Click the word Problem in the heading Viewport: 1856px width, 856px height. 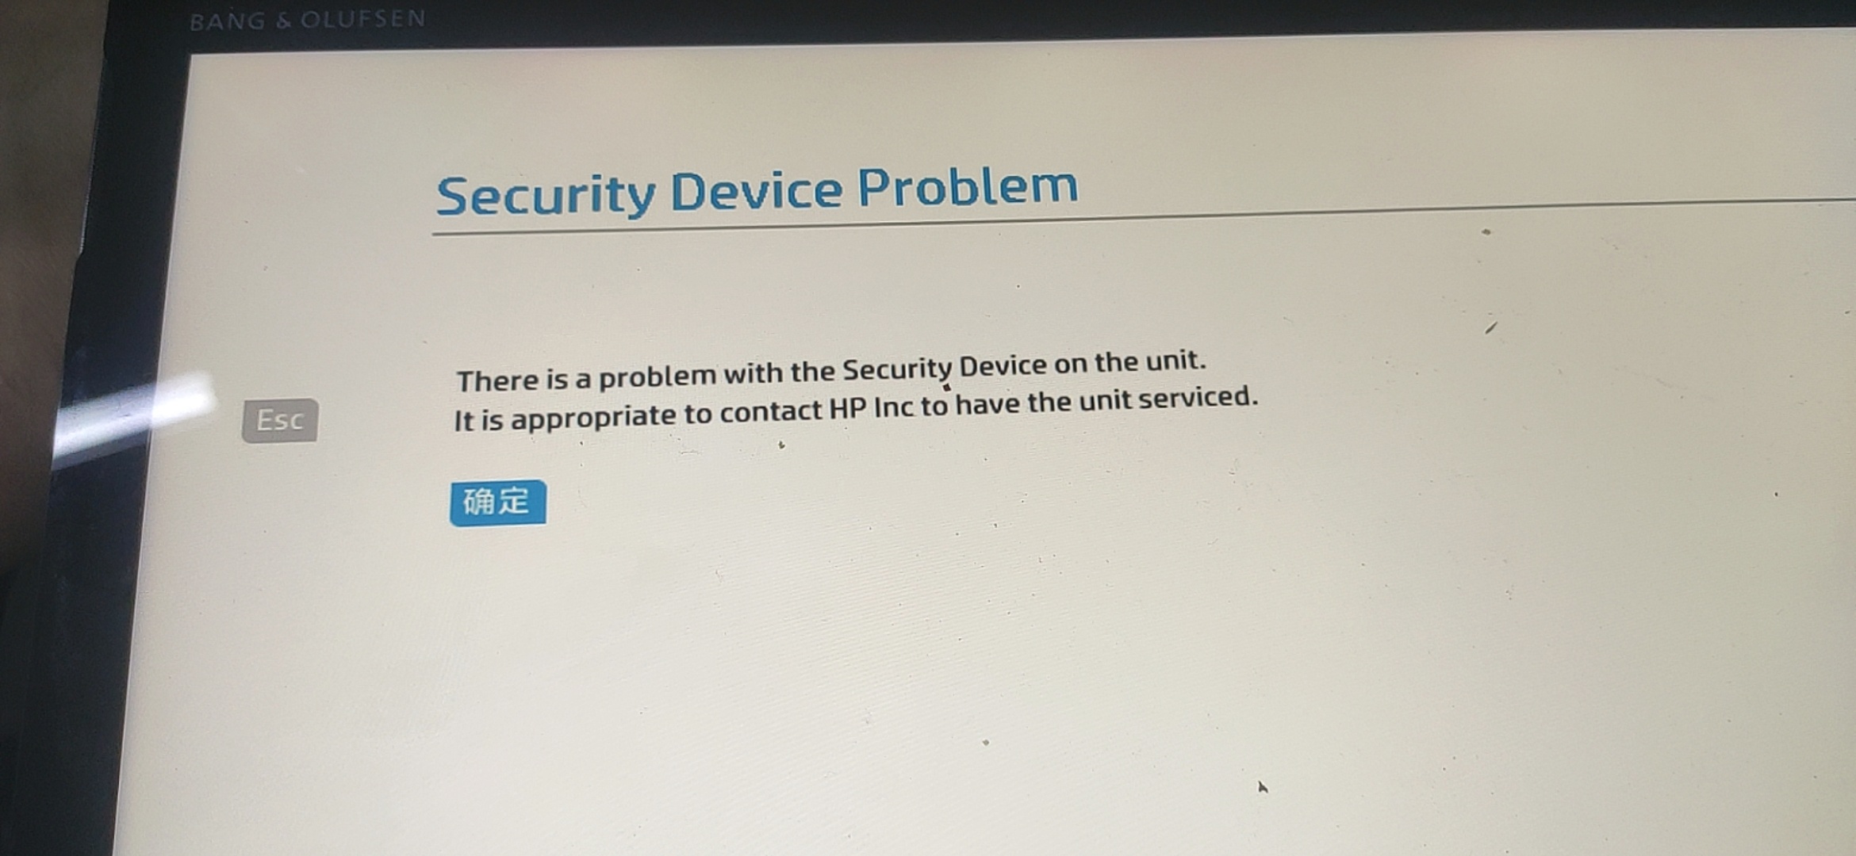pyautogui.click(x=968, y=187)
